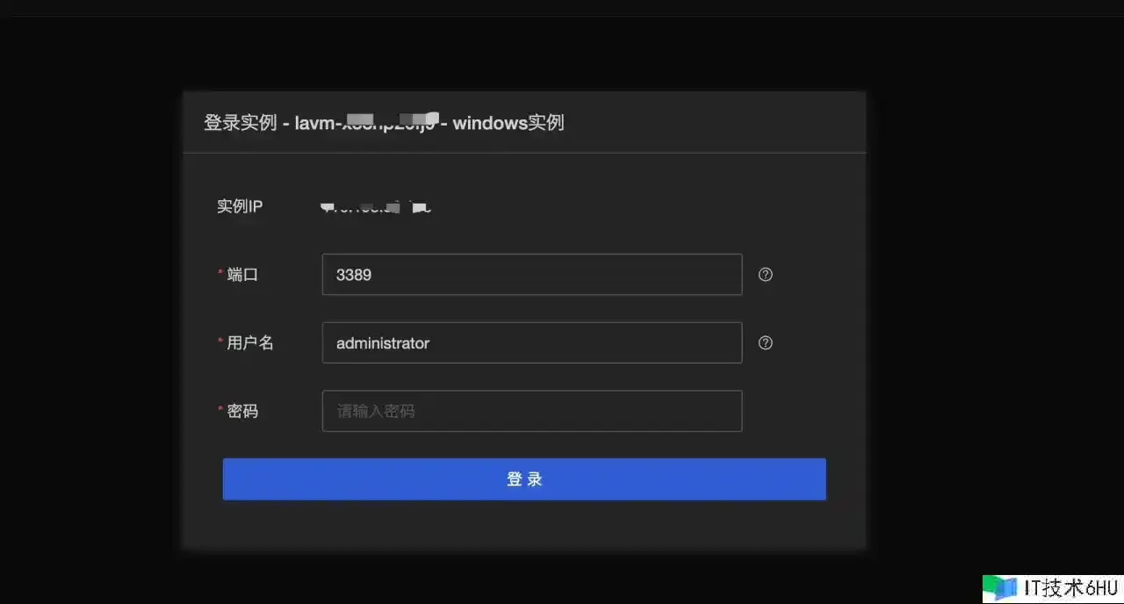Click the red asterisk before 密码
The width and height of the screenshot is (1124, 604).
coord(220,411)
